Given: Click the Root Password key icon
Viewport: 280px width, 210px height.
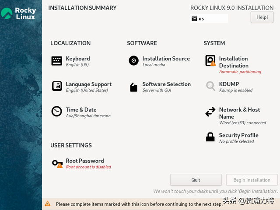Looking at the screenshot, I should click(57, 163).
